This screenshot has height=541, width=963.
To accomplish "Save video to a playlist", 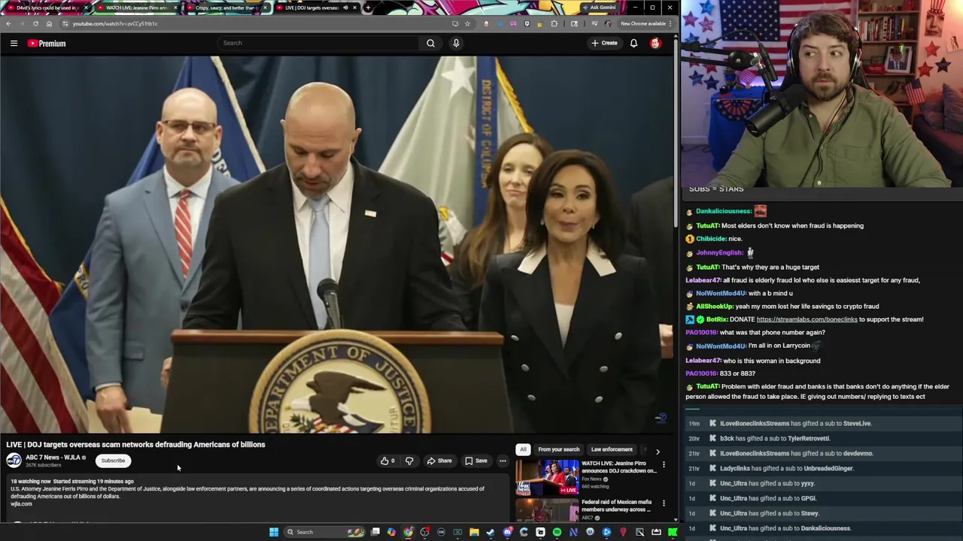I will (476, 461).
